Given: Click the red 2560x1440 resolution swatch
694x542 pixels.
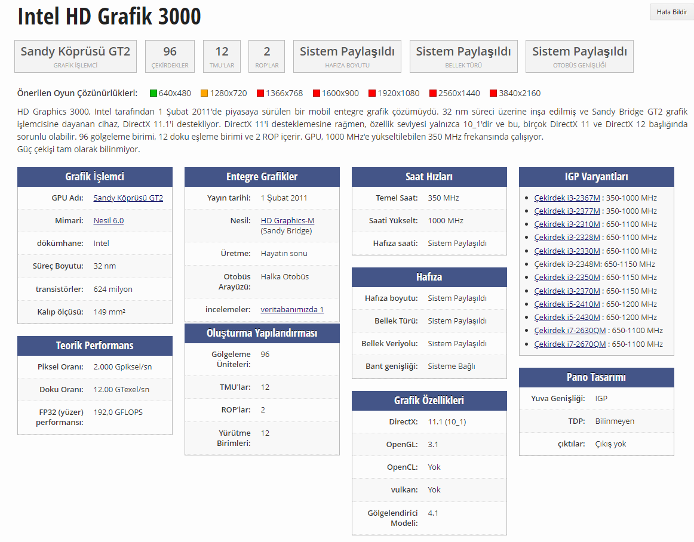Looking at the screenshot, I should pyautogui.click(x=433, y=93).
